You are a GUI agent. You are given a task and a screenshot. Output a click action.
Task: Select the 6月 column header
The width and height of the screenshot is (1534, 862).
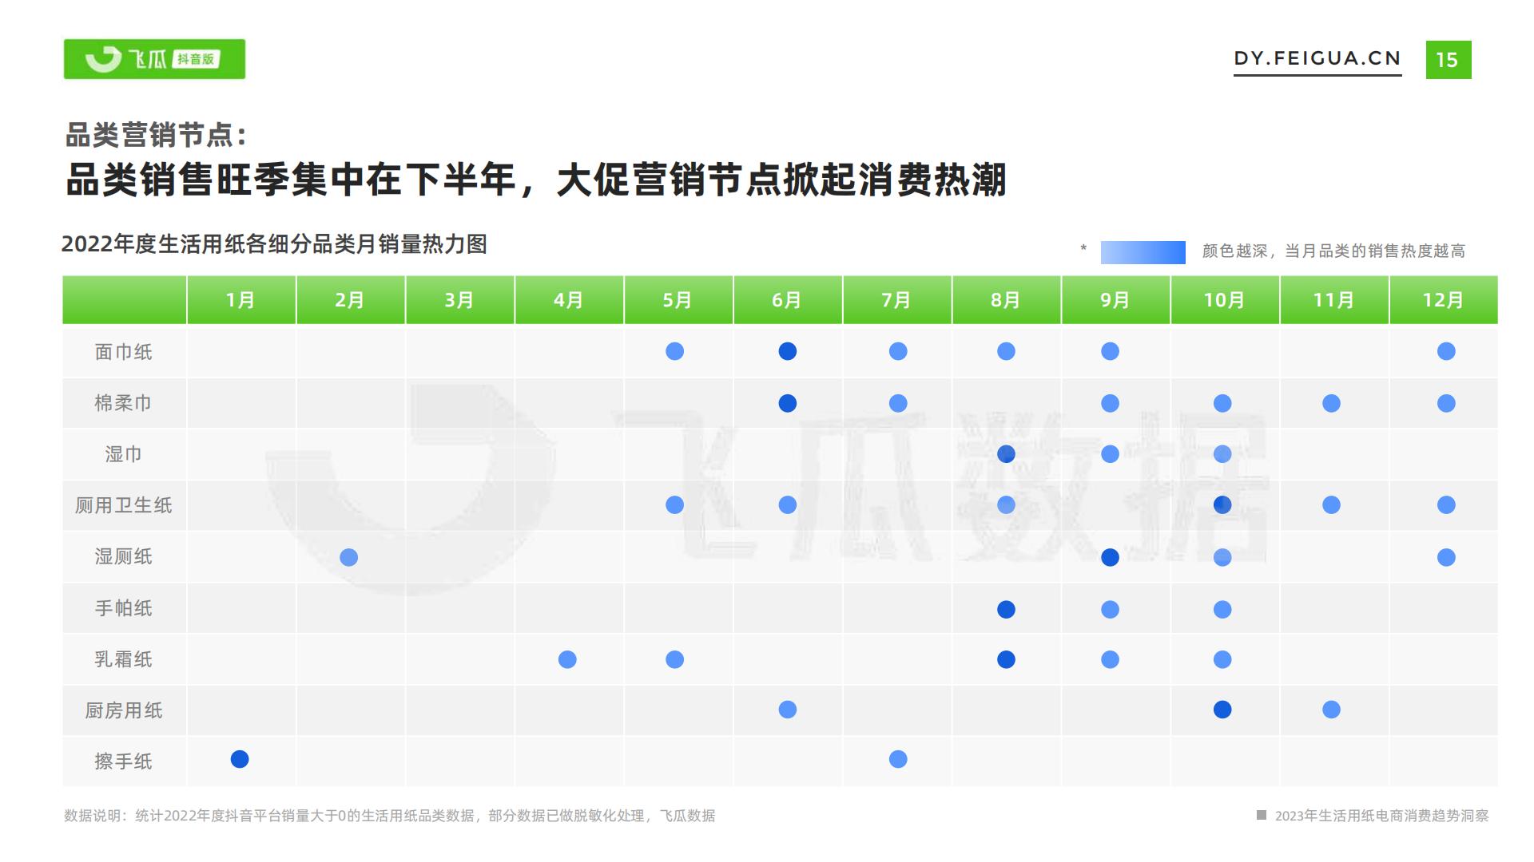pyautogui.click(x=788, y=300)
